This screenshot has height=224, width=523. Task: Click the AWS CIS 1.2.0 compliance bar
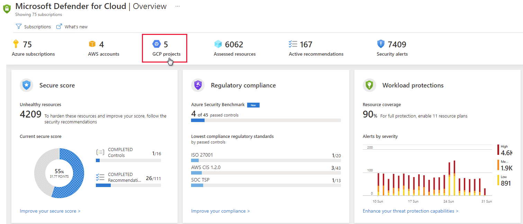click(x=266, y=173)
